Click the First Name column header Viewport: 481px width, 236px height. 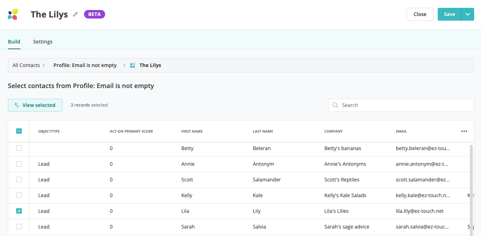(192, 132)
